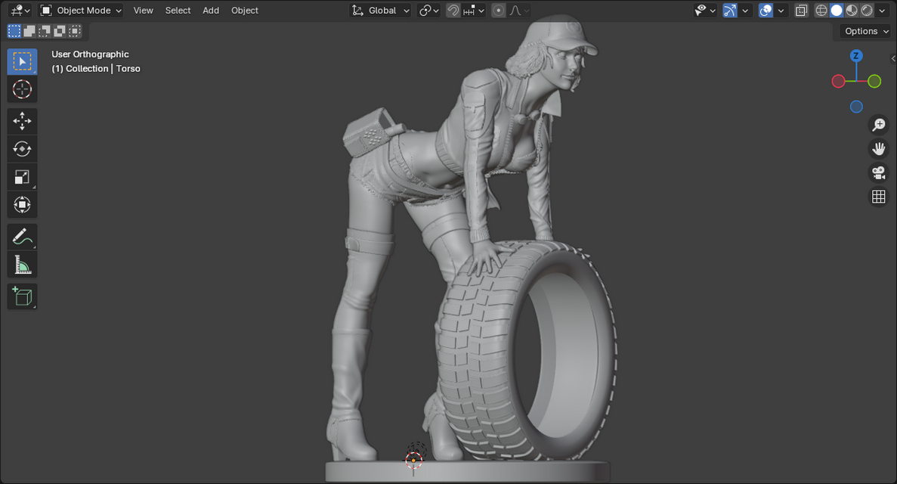The height and width of the screenshot is (484, 897).
Task: Switch to solid viewport shading
Action: pos(837,11)
